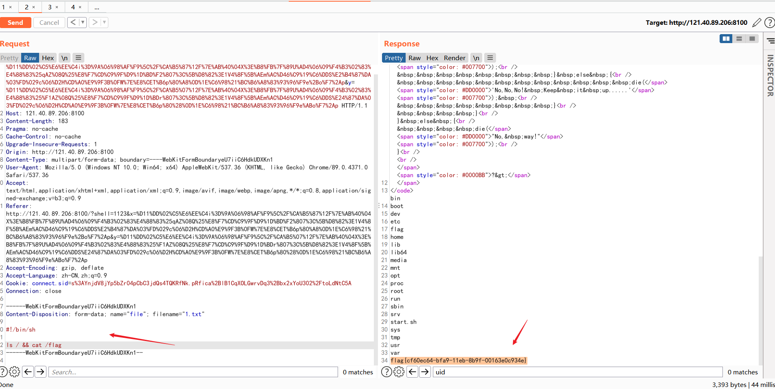Click the '#!/bin/sh' line in request
Screen dimensions: 775x389
pyautogui.click(x=21, y=330)
